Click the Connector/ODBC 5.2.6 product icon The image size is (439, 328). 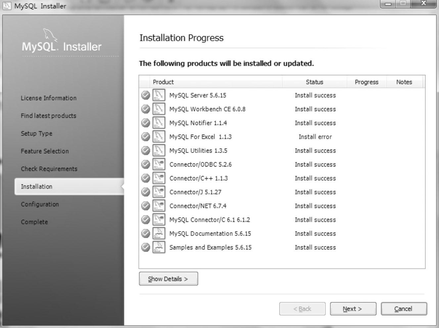pos(159,164)
